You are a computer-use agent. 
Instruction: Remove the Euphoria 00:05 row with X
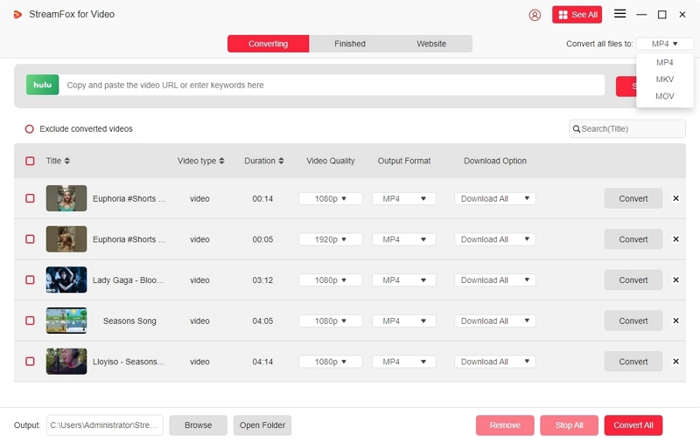(675, 239)
